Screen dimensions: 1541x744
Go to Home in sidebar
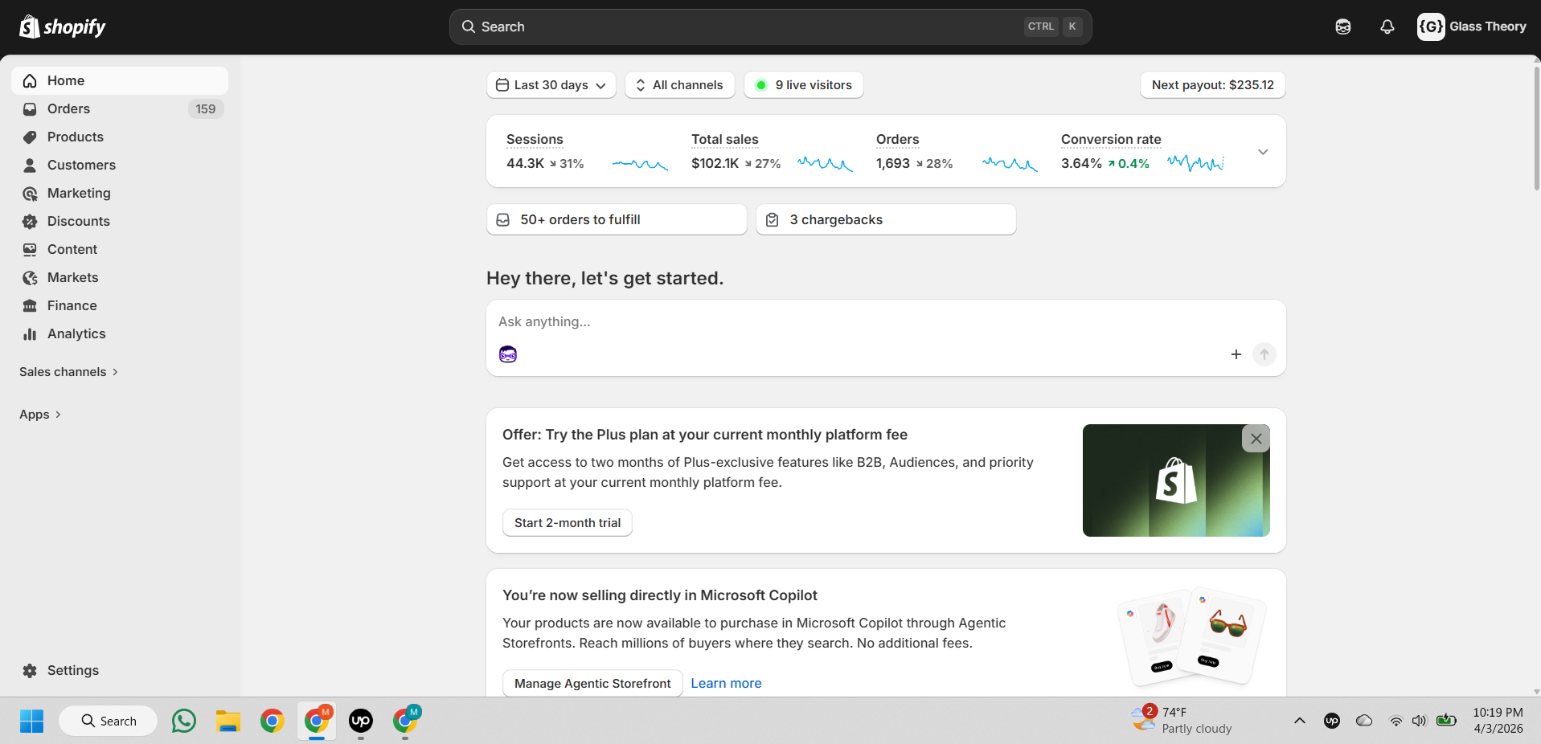(x=120, y=80)
